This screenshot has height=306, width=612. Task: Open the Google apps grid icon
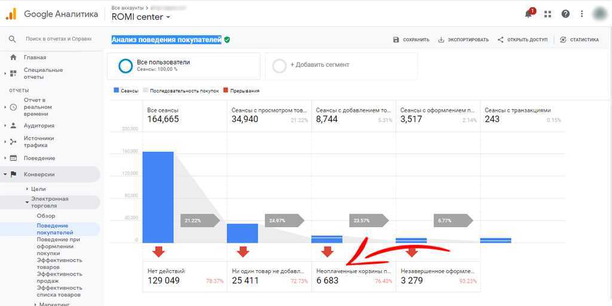(x=547, y=14)
